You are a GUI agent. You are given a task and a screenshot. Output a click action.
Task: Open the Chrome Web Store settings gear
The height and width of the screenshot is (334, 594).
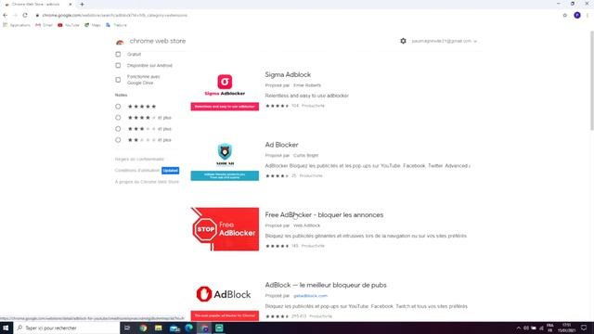[403, 41]
